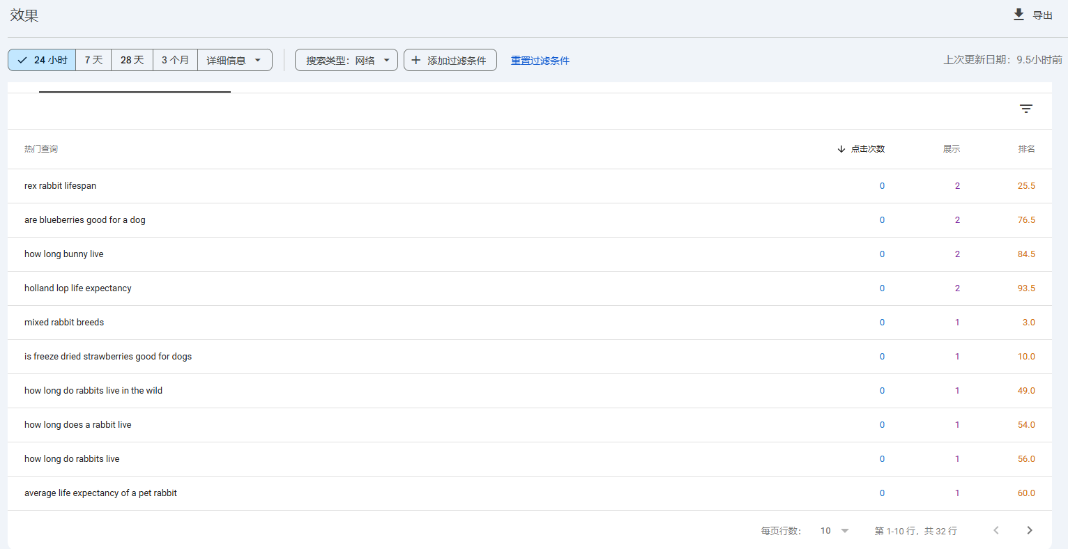Select the 24 小时 time range
The width and height of the screenshot is (1068, 549).
pyautogui.click(x=42, y=60)
